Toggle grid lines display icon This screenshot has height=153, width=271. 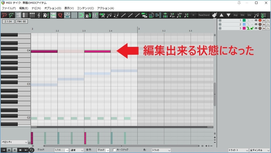pos(74,15)
